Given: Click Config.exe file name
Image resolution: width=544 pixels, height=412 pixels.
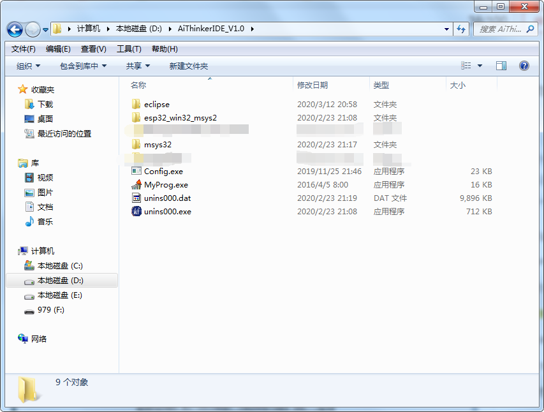Looking at the screenshot, I should pyautogui.click(x=163, y=171).
